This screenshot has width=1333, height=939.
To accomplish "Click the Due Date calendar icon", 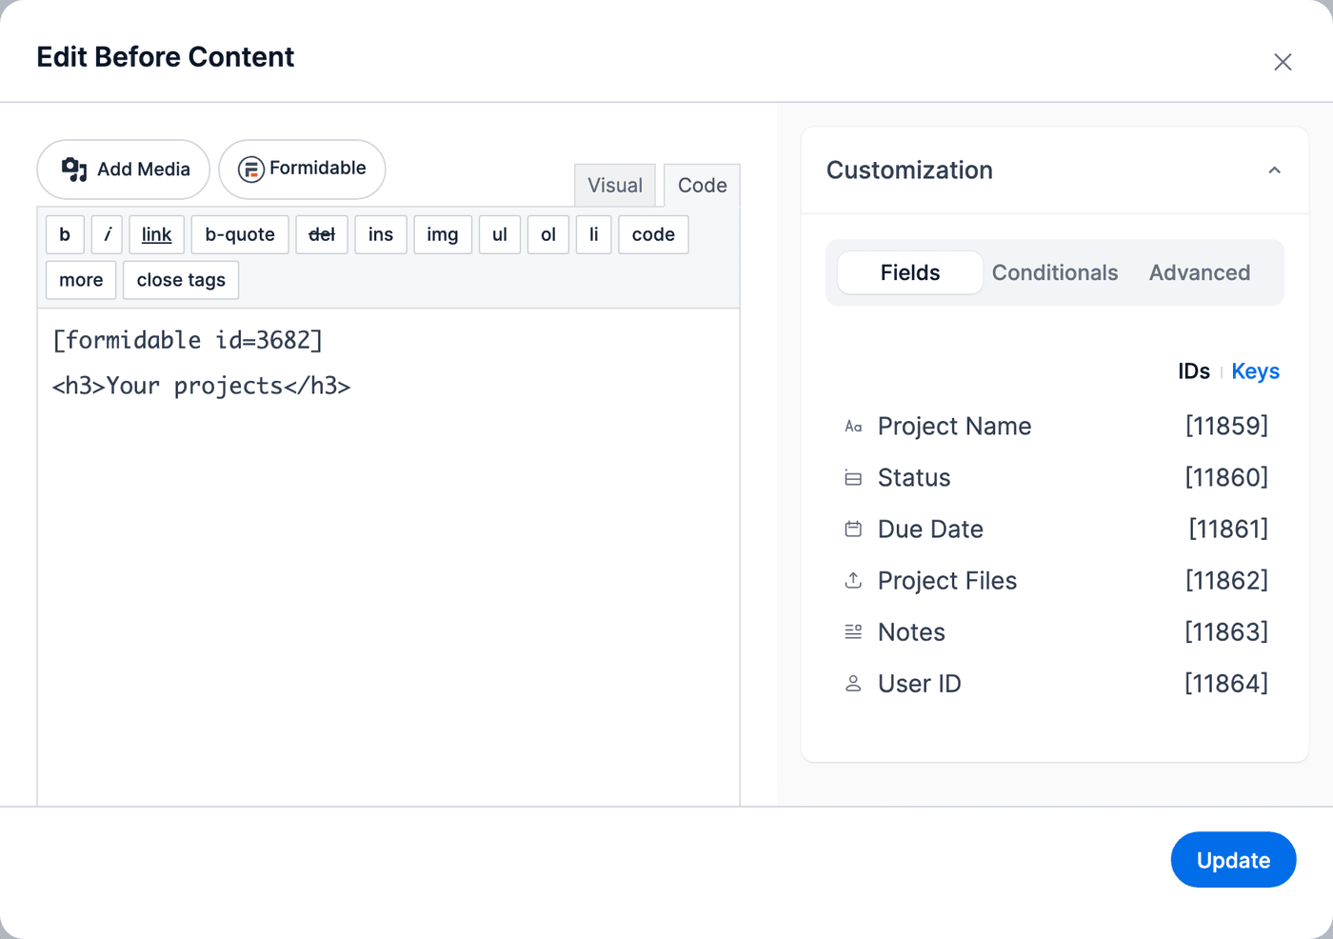I will (x=853, y=529).
